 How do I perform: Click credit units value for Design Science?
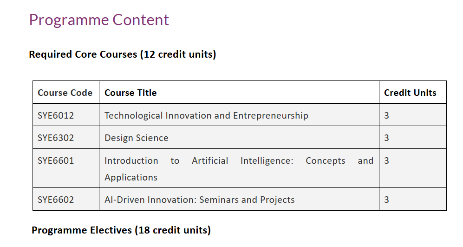(x=387, y=138)
